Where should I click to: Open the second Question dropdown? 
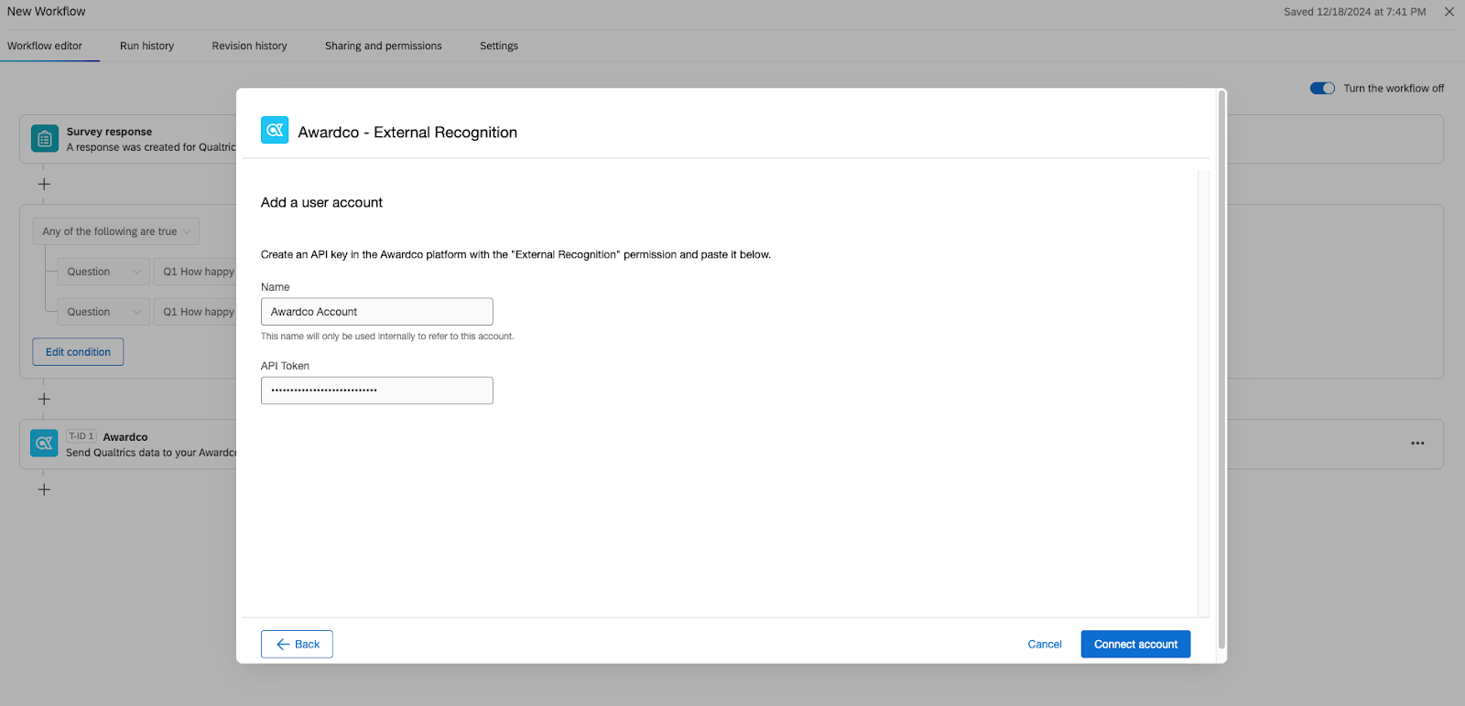[x=103, y=312]
